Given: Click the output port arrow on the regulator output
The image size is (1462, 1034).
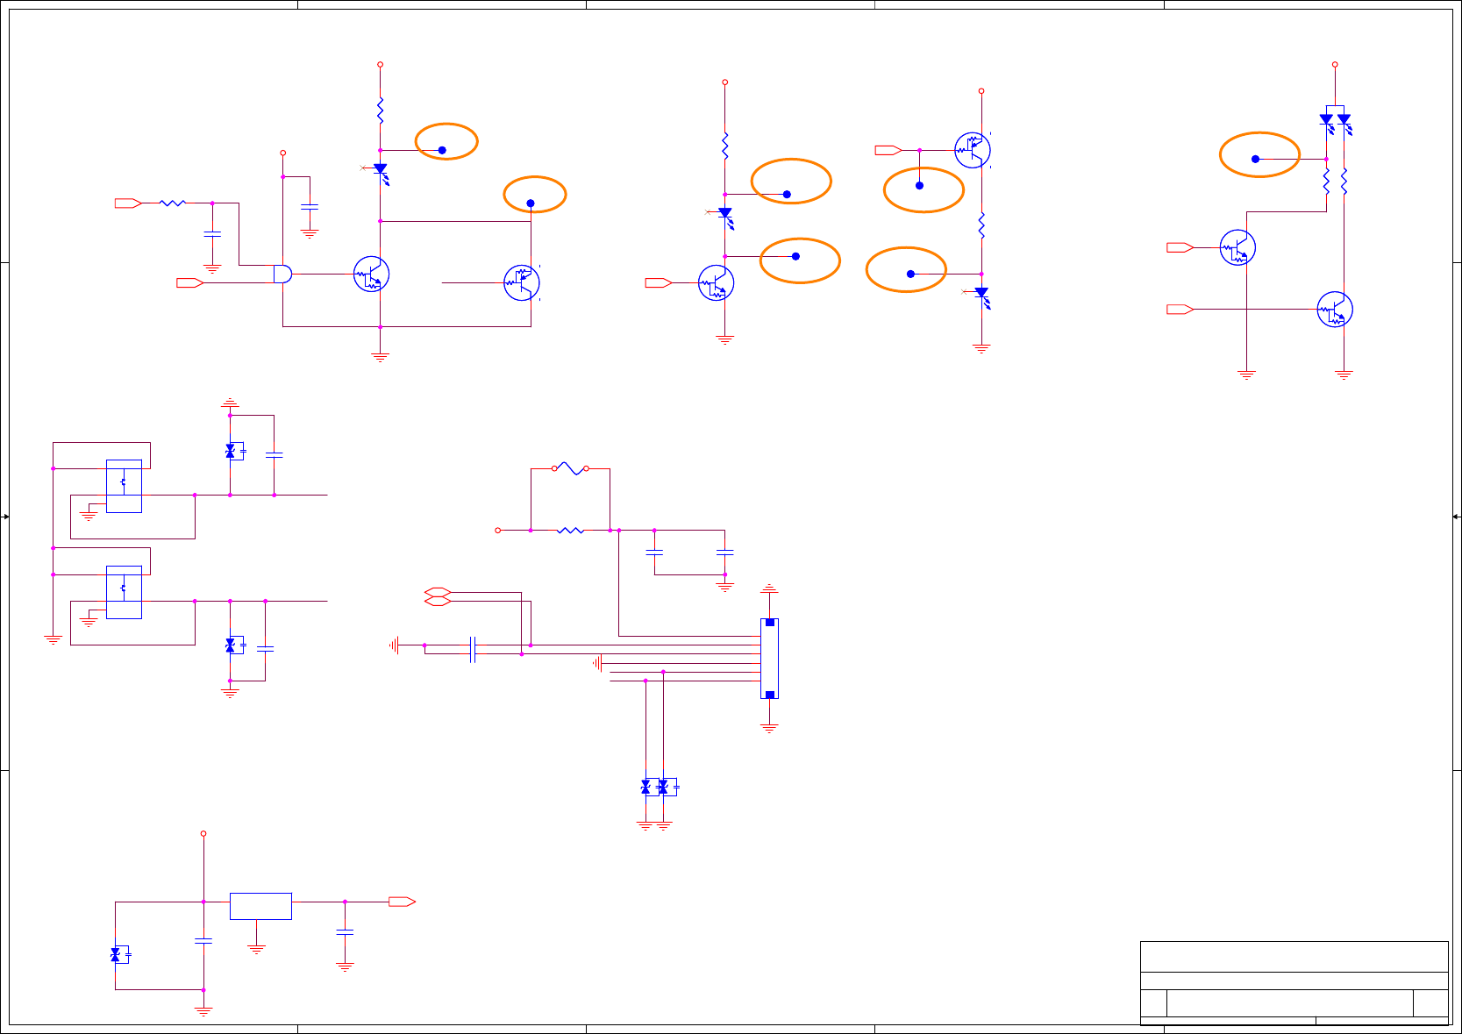Looking at the screenshot, I should click(x=402, y=902).
